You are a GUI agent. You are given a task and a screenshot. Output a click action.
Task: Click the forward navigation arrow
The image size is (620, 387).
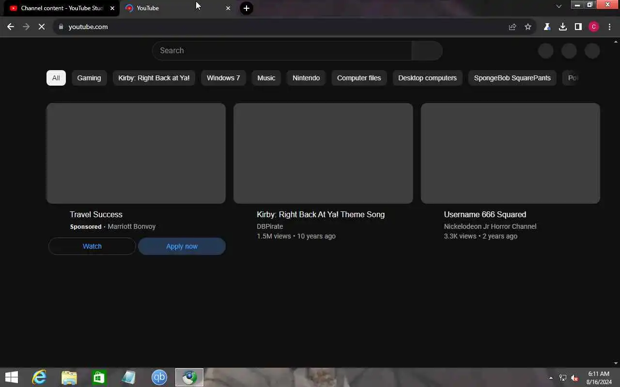point(26,27)
